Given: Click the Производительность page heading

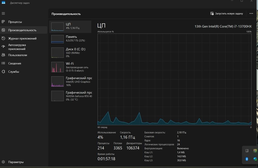Looking at the screenshot, I should point(66,14).
